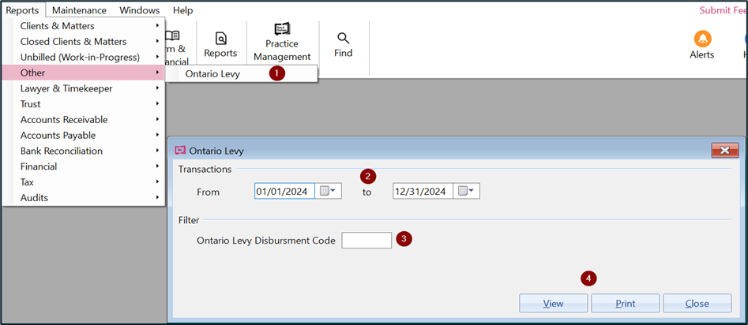Click the Practice Management toolbar icon

[x=282, y=42]
